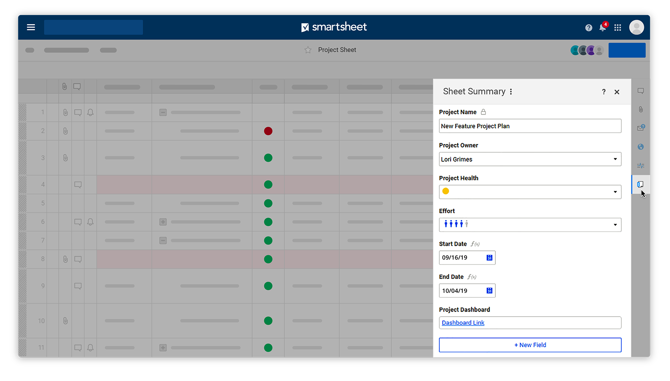This screenshot has height=381, width=670.
Task: Open the comment bubble on row 6
Action: (x=78, y=222)
